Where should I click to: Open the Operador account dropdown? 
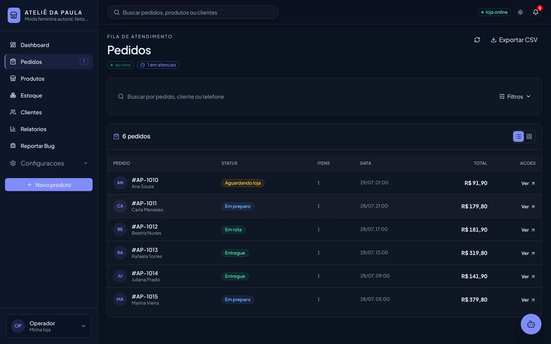coord(49,326)
